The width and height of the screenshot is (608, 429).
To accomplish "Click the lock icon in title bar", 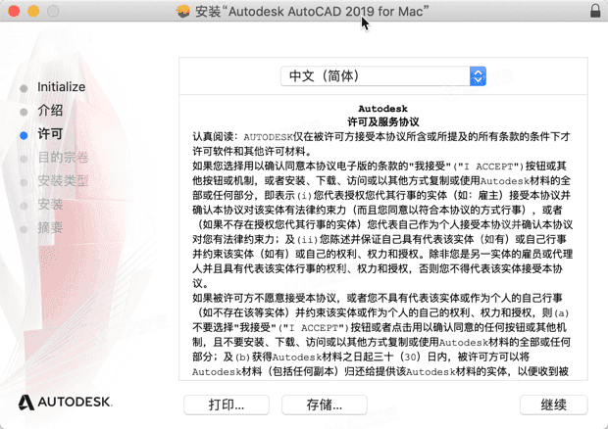I will coord(594,11).
